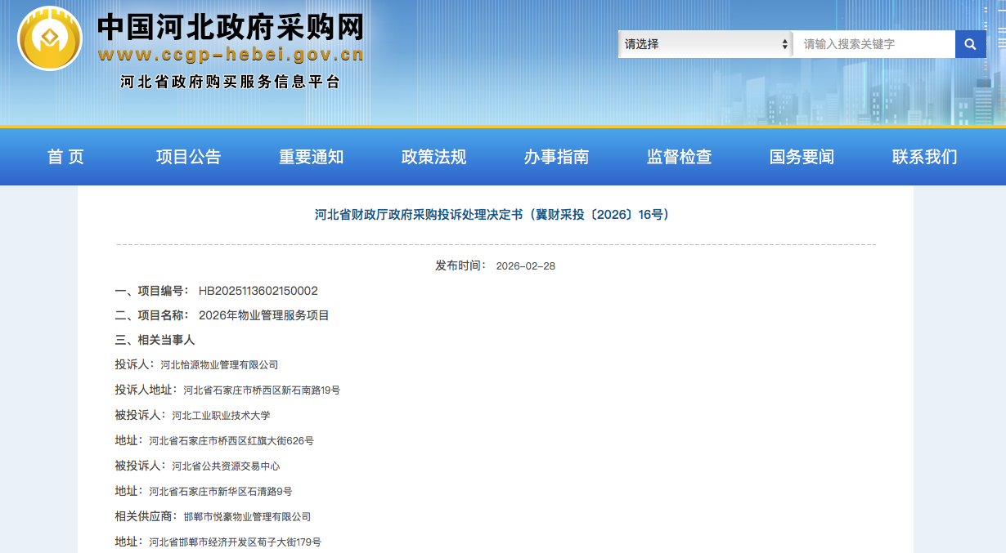Navigate to 政策法规 page

click(433, 157)
